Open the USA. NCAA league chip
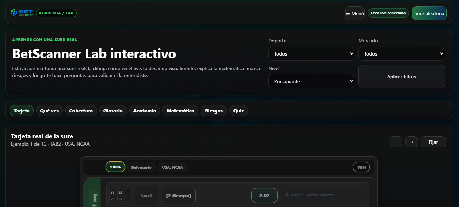 pos(172,167)
